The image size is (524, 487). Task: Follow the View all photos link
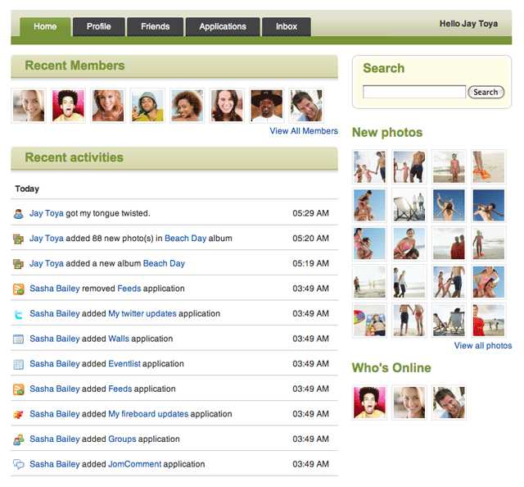pos(482,346)
